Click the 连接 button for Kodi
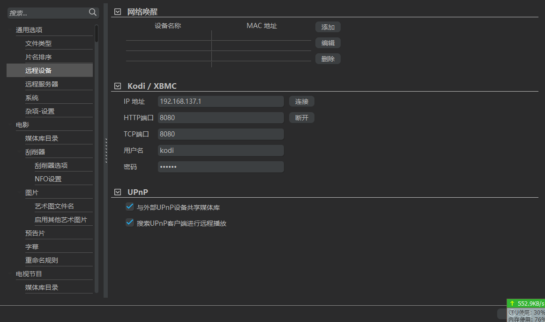Screen dimensions: 545x322 pyautogui.click(x=301, y=101)
